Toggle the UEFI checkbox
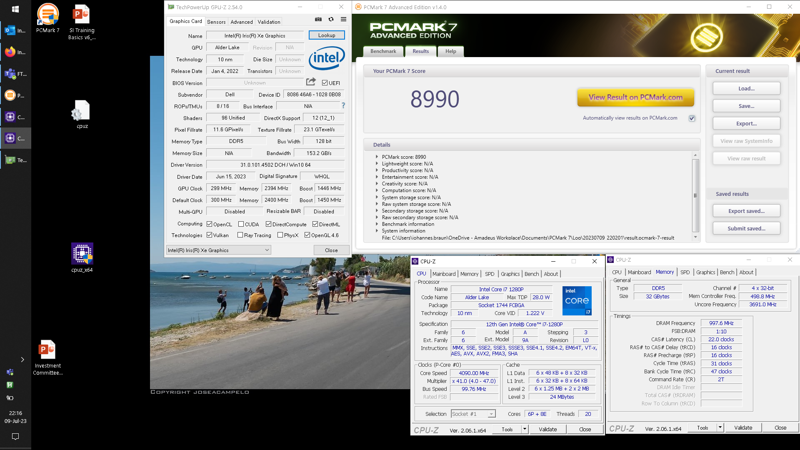 (325, 83)
